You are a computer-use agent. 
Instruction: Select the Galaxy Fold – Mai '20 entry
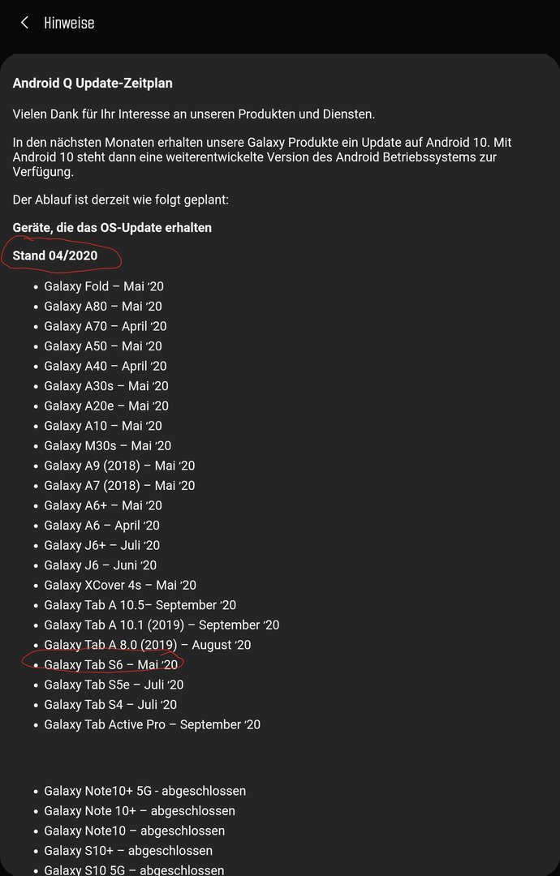[x=104, y=286]
